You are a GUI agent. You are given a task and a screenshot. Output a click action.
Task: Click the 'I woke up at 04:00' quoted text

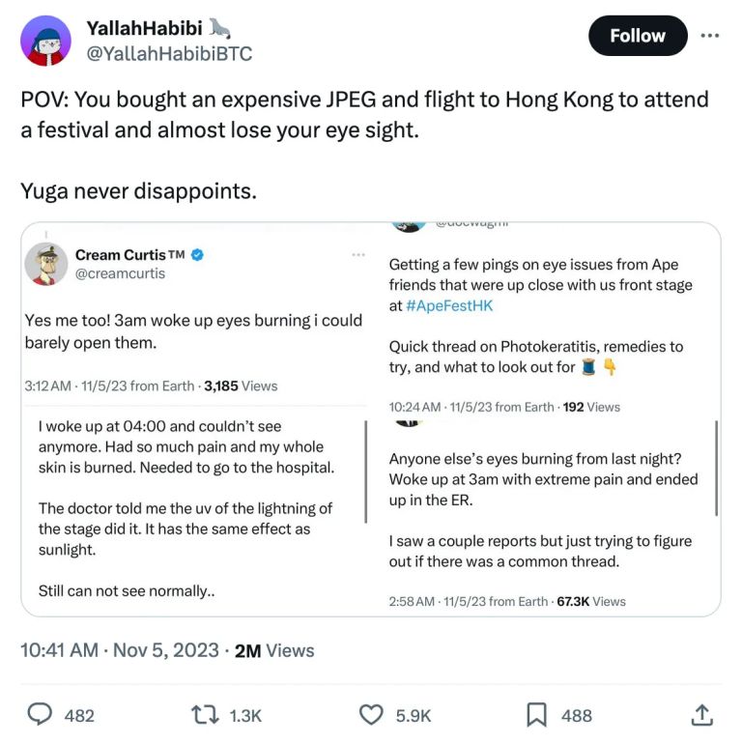click(x=185, y=446)
